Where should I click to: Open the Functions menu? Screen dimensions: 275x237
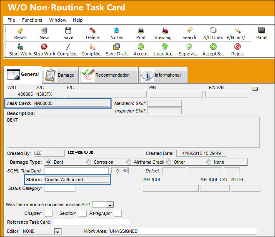[32, 20]
